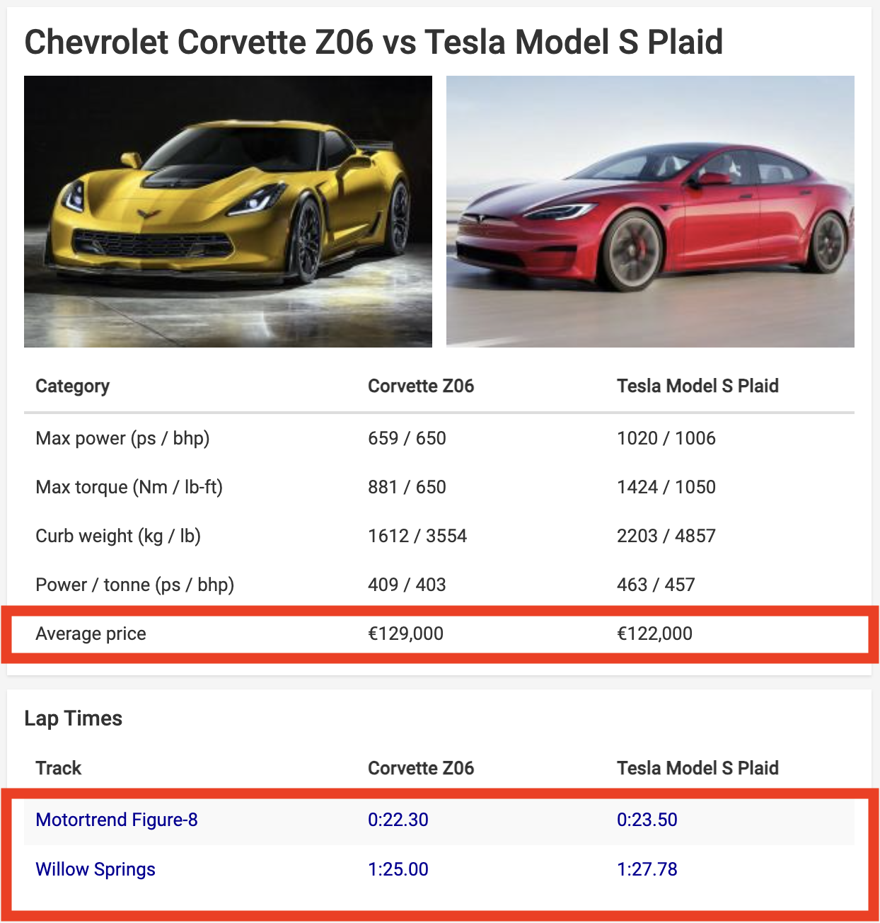Click the red Tesla Model S Plaid photo
The width and height of the screenshot is (880, 923).
click(x=650, y=211)
